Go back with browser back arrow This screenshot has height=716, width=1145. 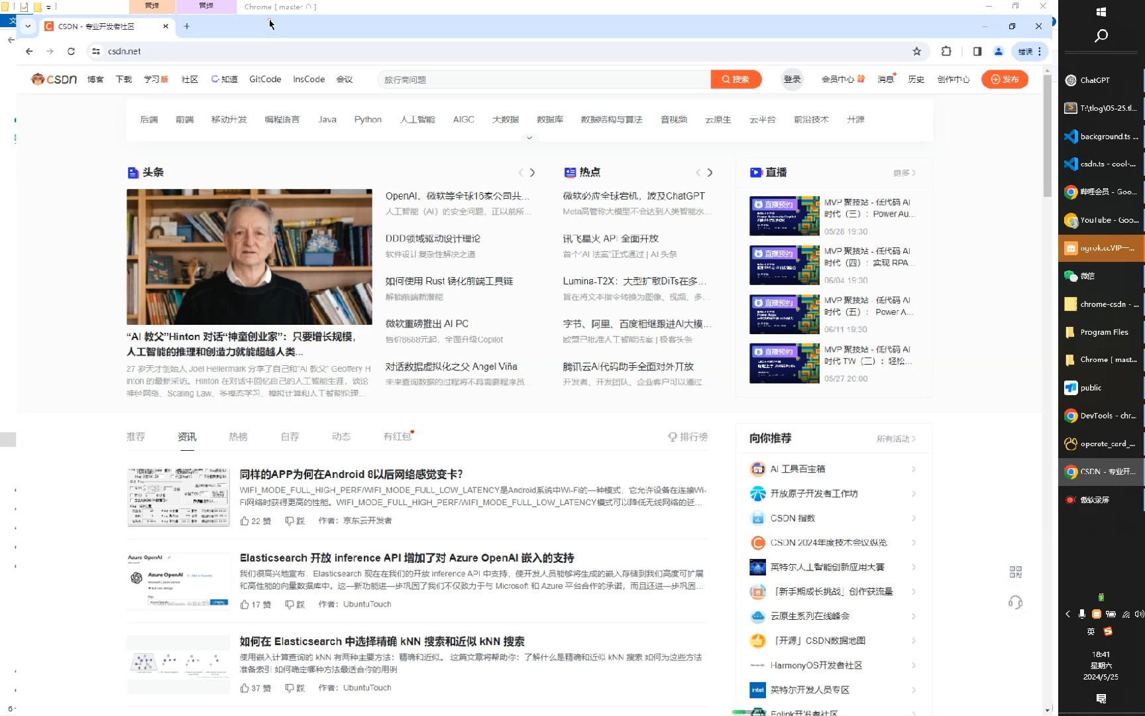click(29, 51)
